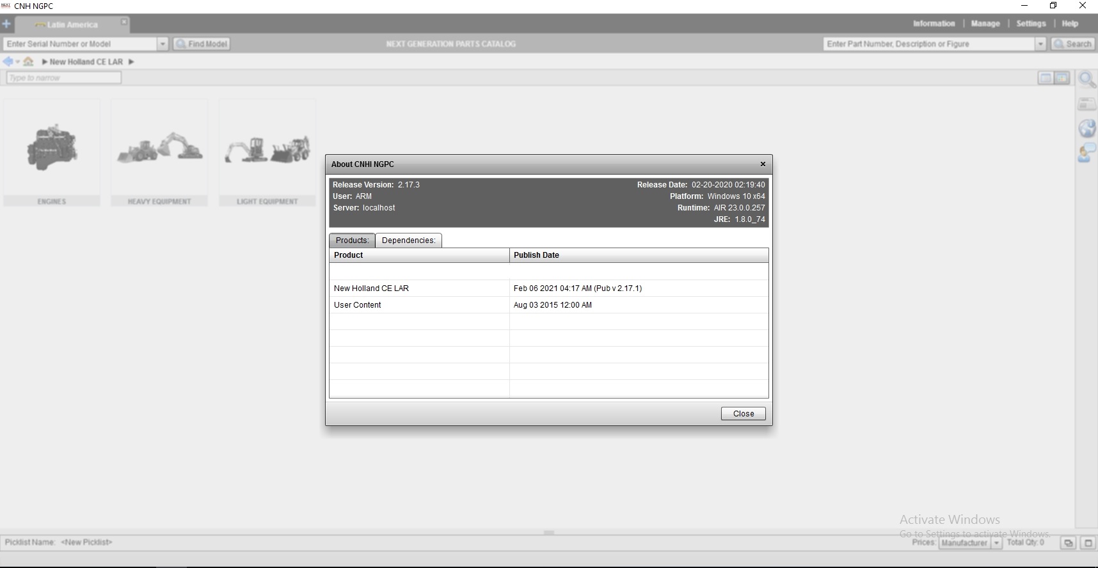Viewport: 1098px width, 568px height.
Task: Restore down the CNH NGPC window
Action: (1053, 6)
